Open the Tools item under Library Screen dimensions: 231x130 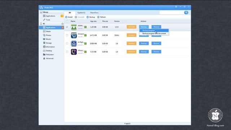click(x=47, y=20)
